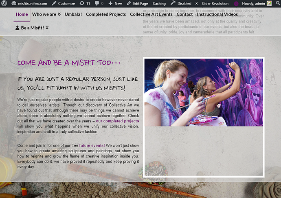281x198 pixels.
Task: Open the Umbala! page
Action: (x=73, y=14)
